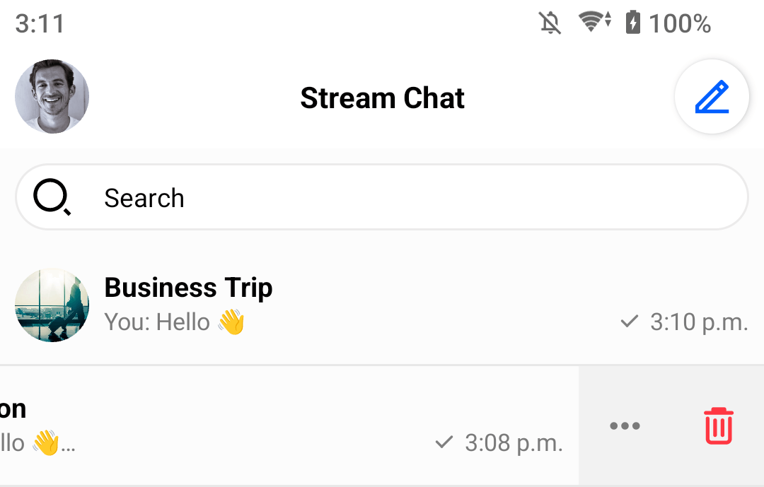The height and width of the screenshot is (487, 764).
Task: Tap the battery charging status icon
Action: point(633,23)
